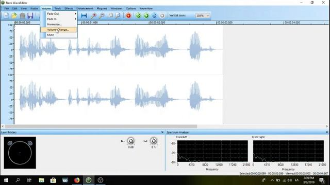Open the Vertical zoom dropdown
The image size is (330, 185).
tap(203, 15)
